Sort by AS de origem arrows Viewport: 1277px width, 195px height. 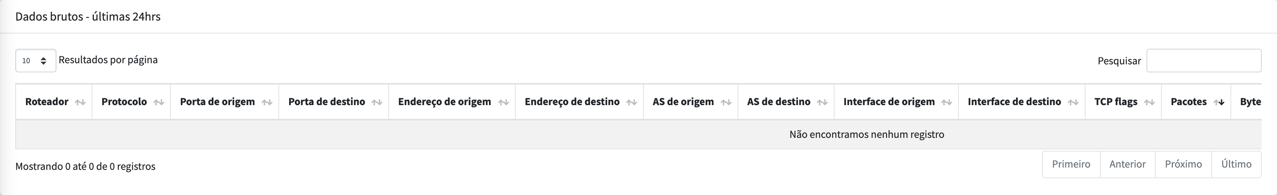726,102
